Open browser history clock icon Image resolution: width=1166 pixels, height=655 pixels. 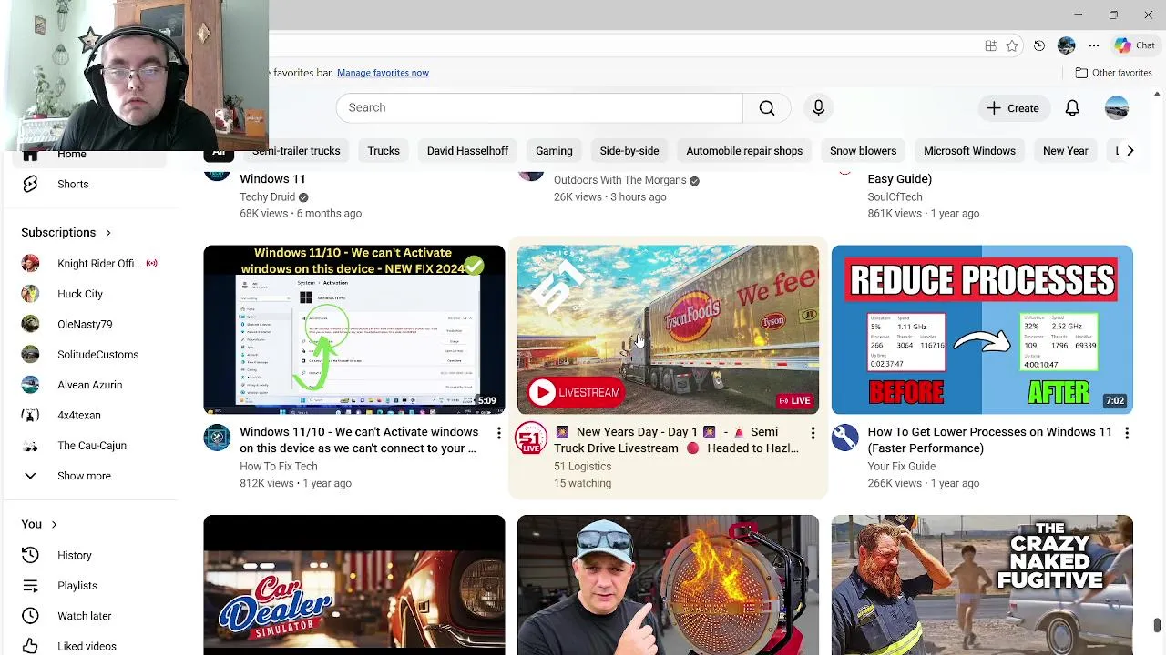[1039, 45]
